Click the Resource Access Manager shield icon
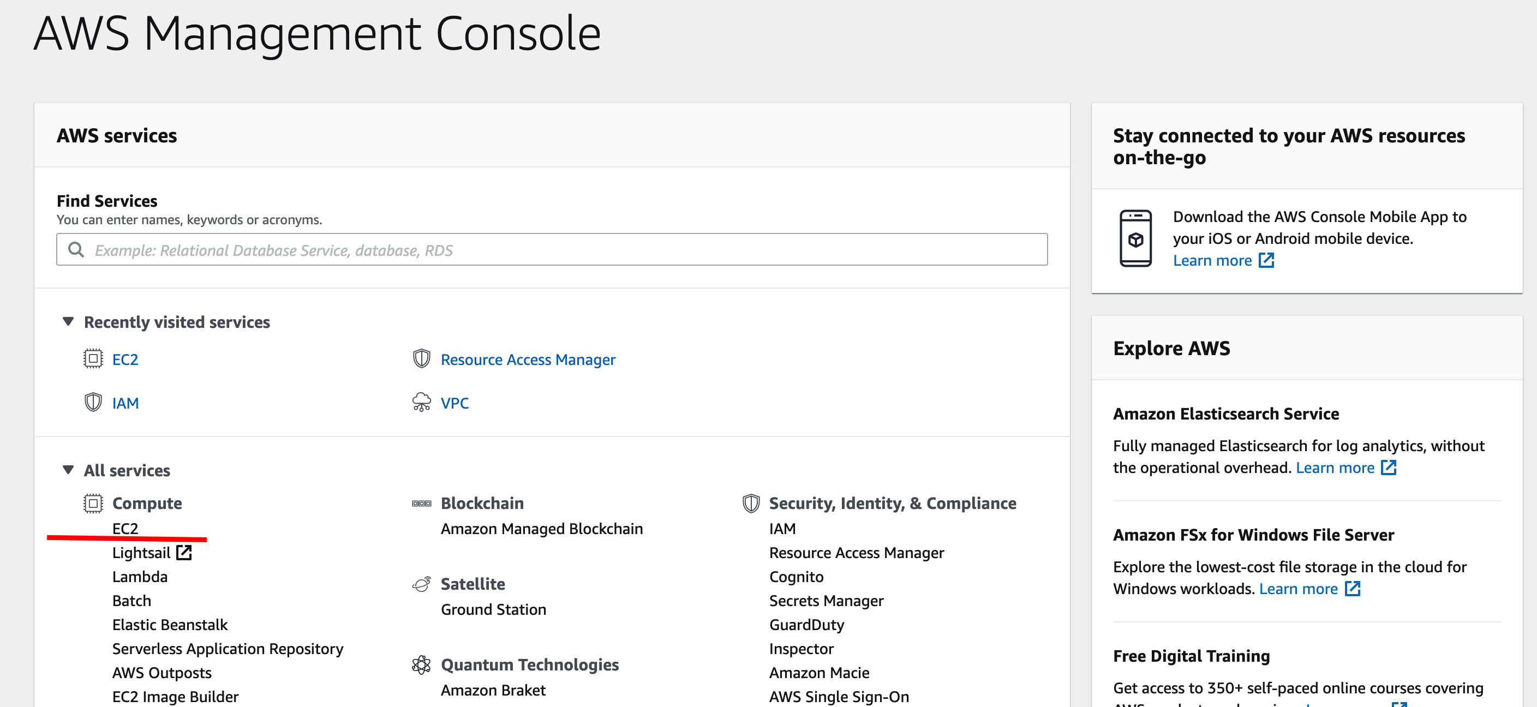 tap(422, 358)
